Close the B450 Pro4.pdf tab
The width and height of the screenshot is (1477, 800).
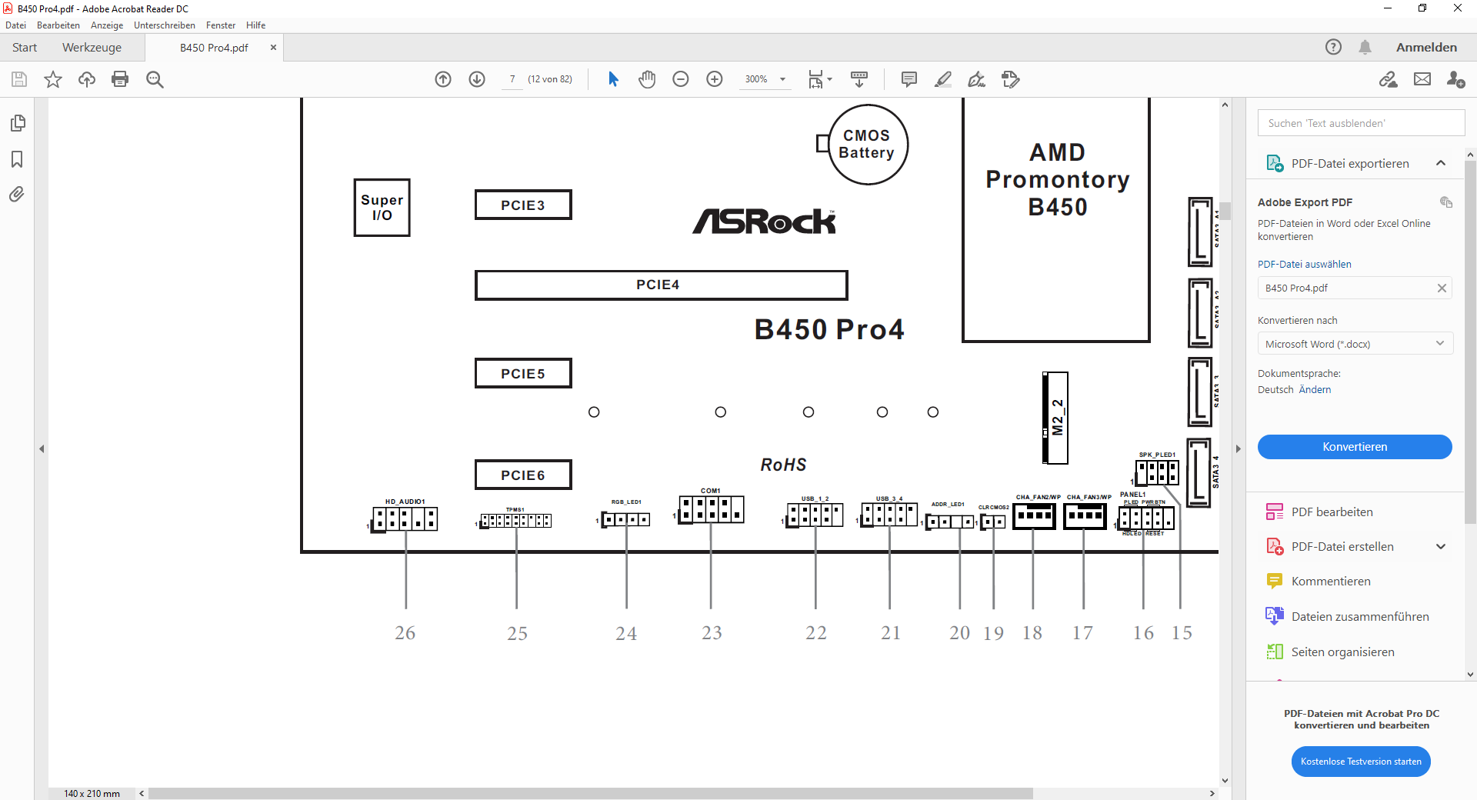click(x=273, y=47)
